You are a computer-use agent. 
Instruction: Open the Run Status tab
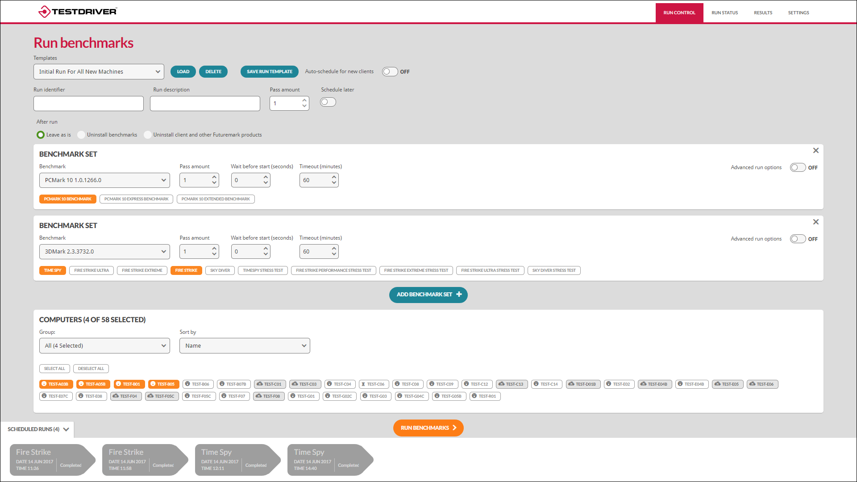[724, 13]
